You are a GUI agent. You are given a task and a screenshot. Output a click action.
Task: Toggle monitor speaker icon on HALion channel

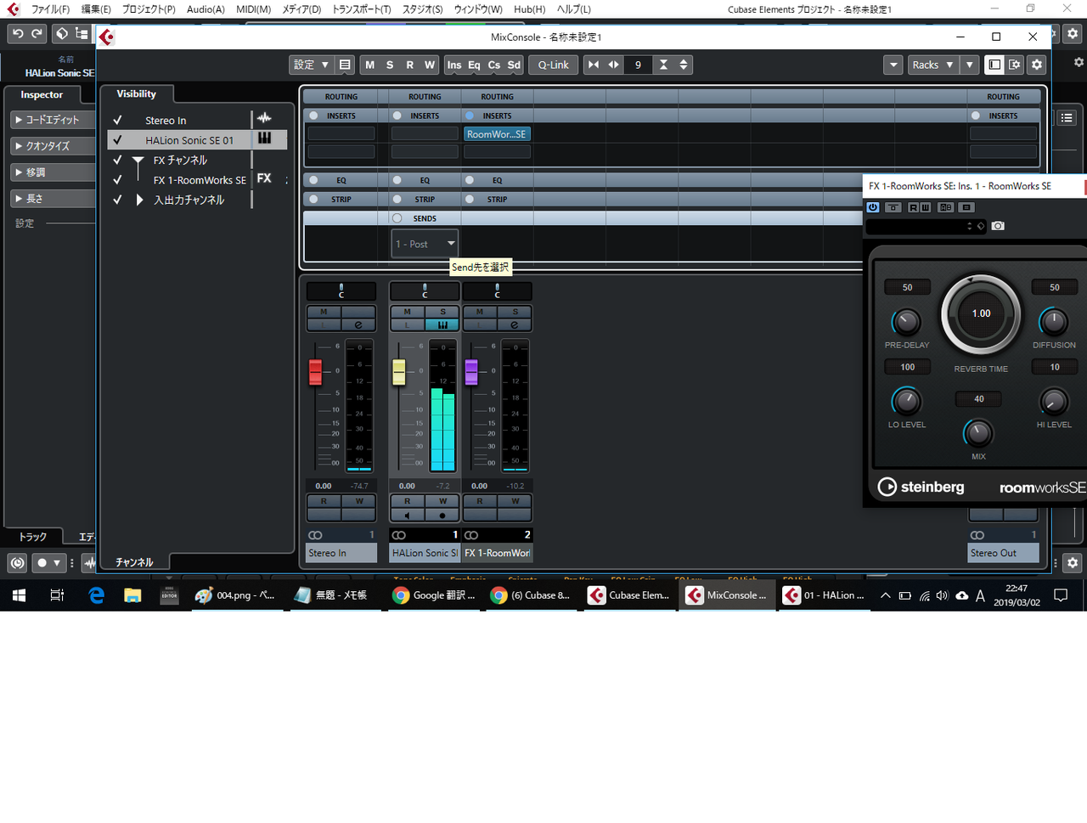(407, 516)
